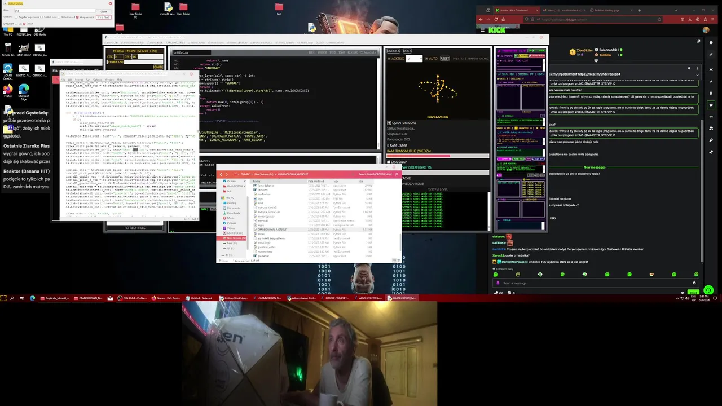Click the info icon in Kick right sidebar
722x406 pixels.
[711, 42]
